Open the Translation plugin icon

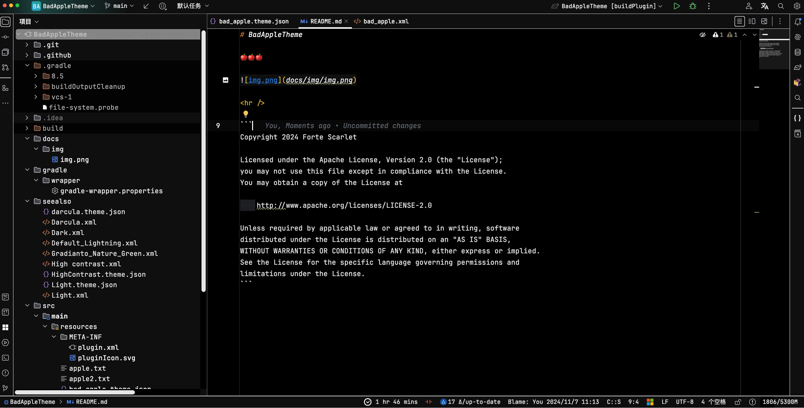click(x=765, y=6)
